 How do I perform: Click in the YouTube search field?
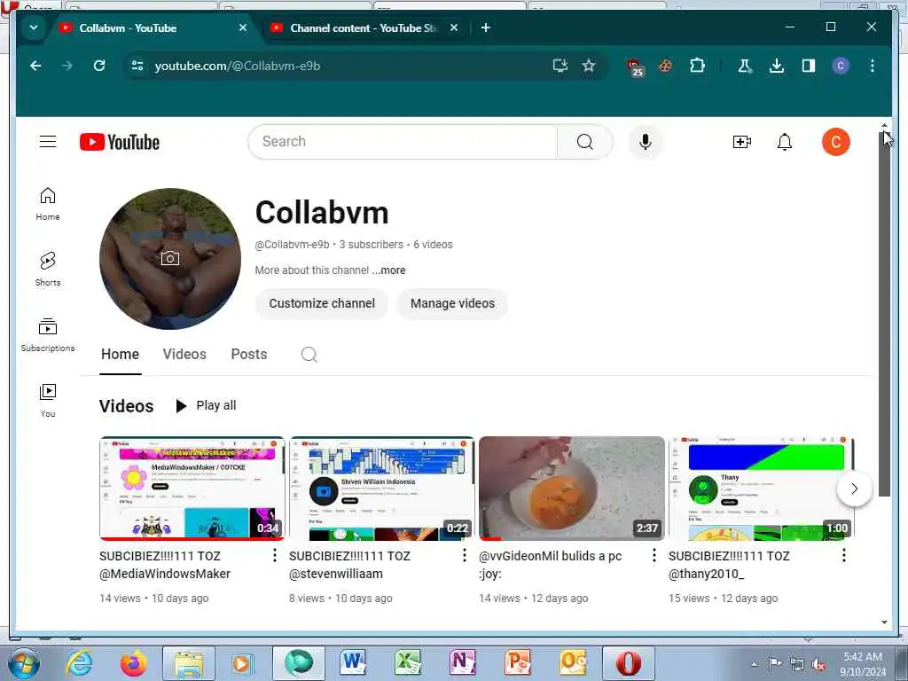pos(403,142)
